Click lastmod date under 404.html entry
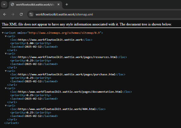The image size is (181, 128). pyautogui.click(x=33, y=116)
